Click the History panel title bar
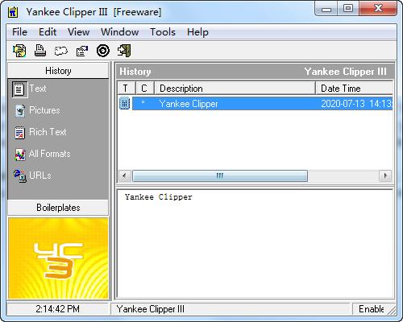The height and width of the screenshot is (322, 403). [x=255, y=72]
